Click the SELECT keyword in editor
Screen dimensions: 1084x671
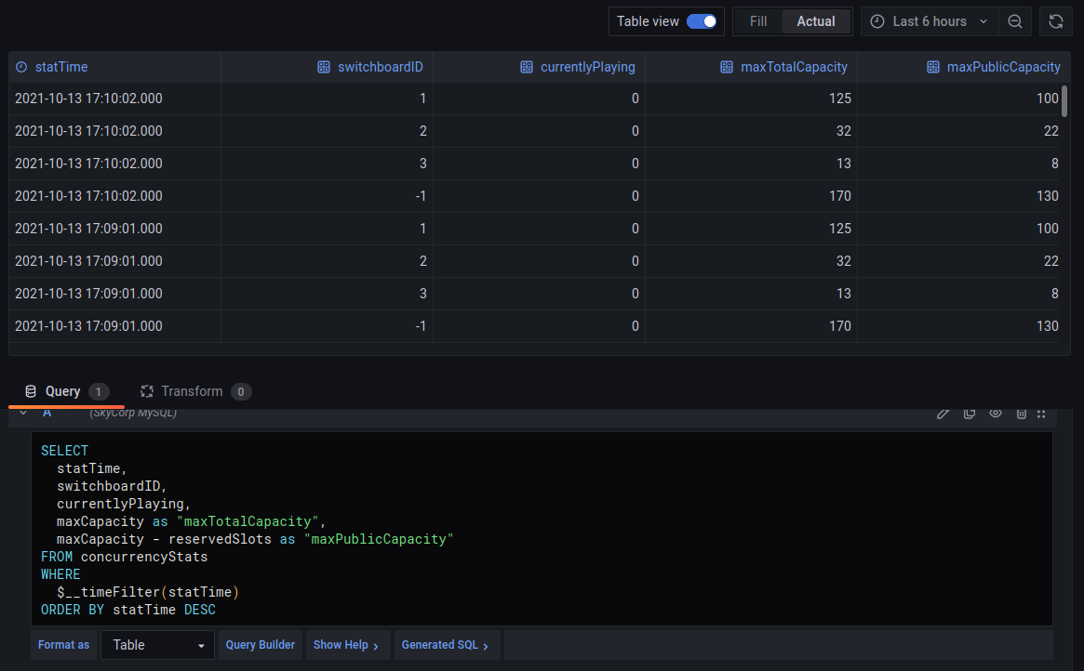click(64, 451)
